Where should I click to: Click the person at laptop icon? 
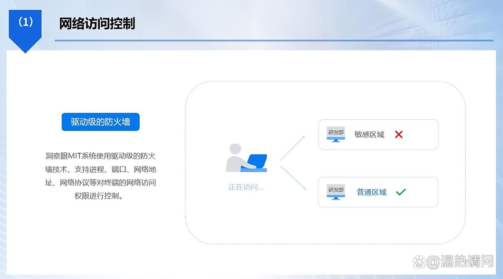pyautogui.click(x=246, y=158)
